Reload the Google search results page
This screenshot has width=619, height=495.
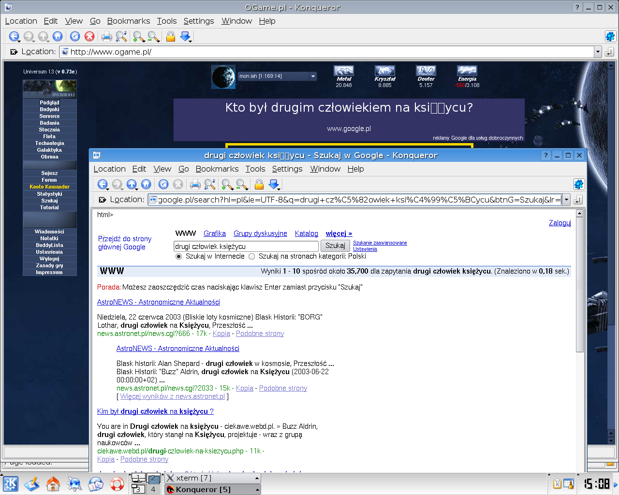tap(163, 184)
